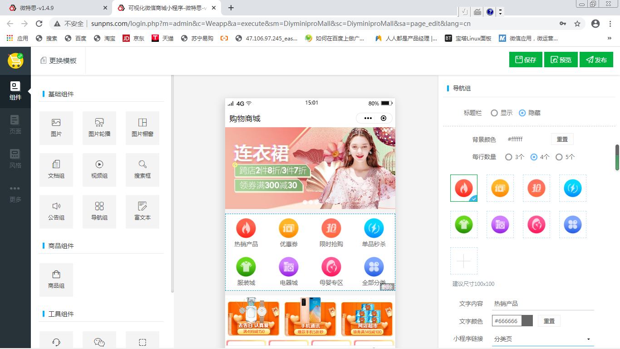This screenshot has width=620, height=349.
Task: Click the gray text color swatch
Action: 527,321
